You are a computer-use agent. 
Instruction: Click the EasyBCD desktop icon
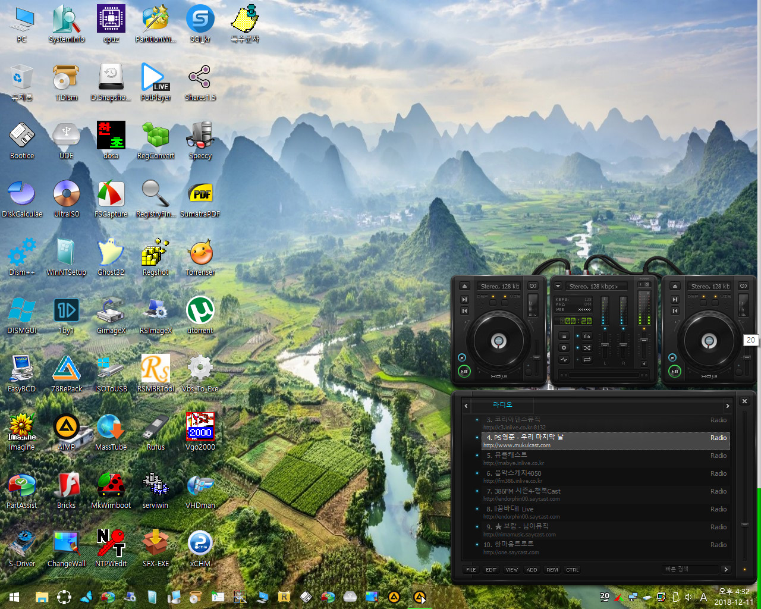coord(21,374)
